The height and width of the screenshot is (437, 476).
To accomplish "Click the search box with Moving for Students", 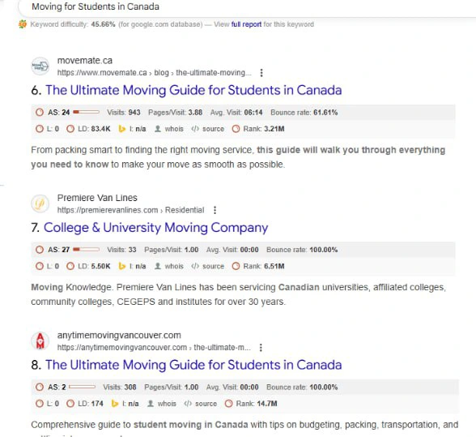I will [247, 7].
